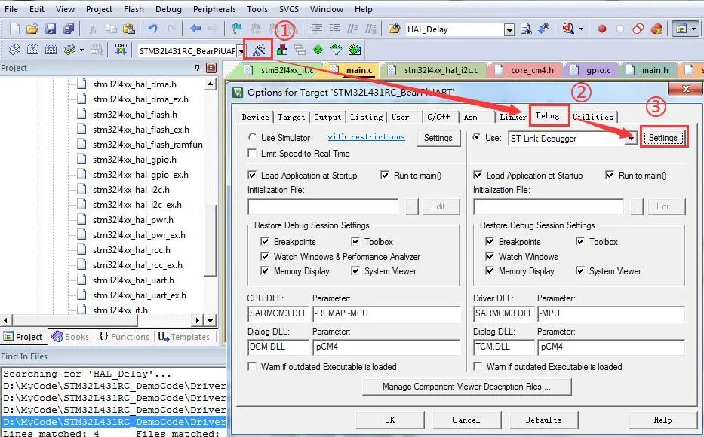
Task: Save the current file
Action: click(51, 29)
